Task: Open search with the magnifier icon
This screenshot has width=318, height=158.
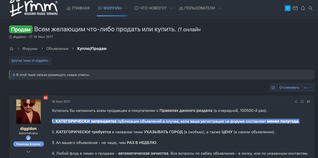Action: [x=310, y=8]
